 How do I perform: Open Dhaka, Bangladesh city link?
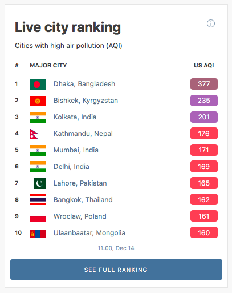coord(84,84)
